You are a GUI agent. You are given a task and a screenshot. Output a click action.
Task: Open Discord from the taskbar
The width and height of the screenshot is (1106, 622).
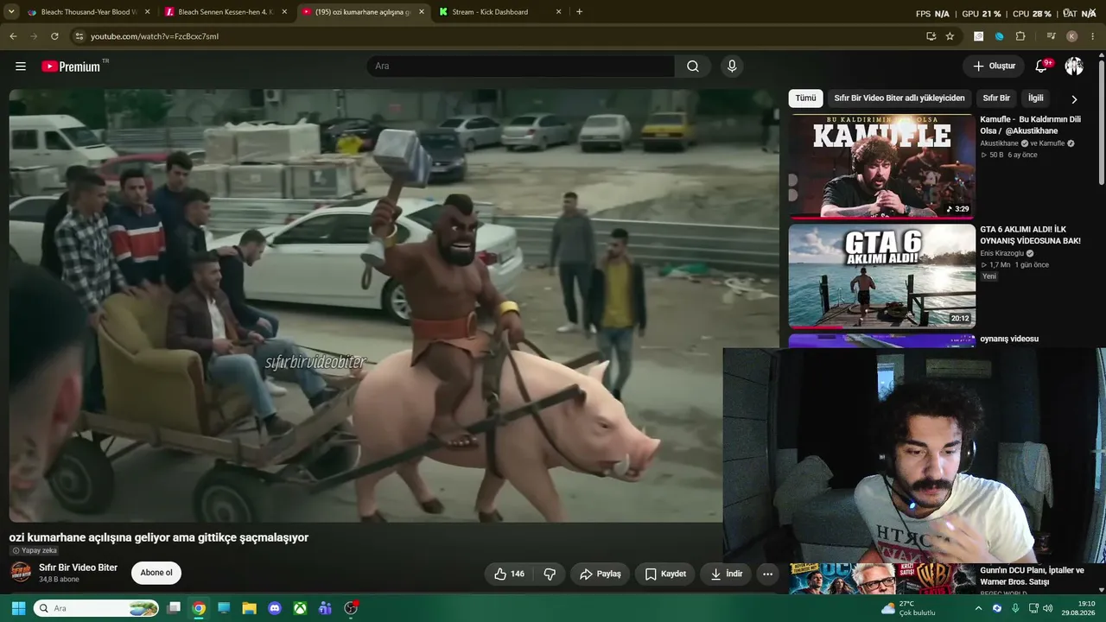click(x=275, y=608)
